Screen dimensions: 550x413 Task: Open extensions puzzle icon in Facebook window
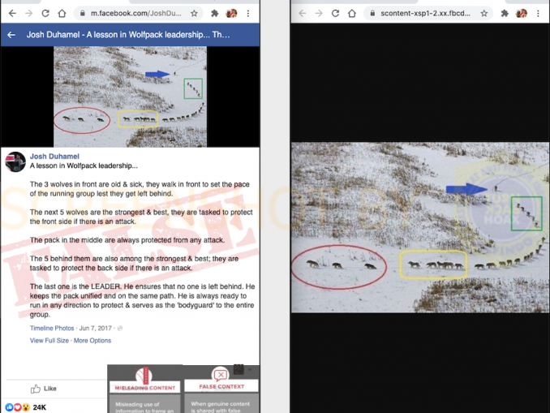click(x=214, y=13)
